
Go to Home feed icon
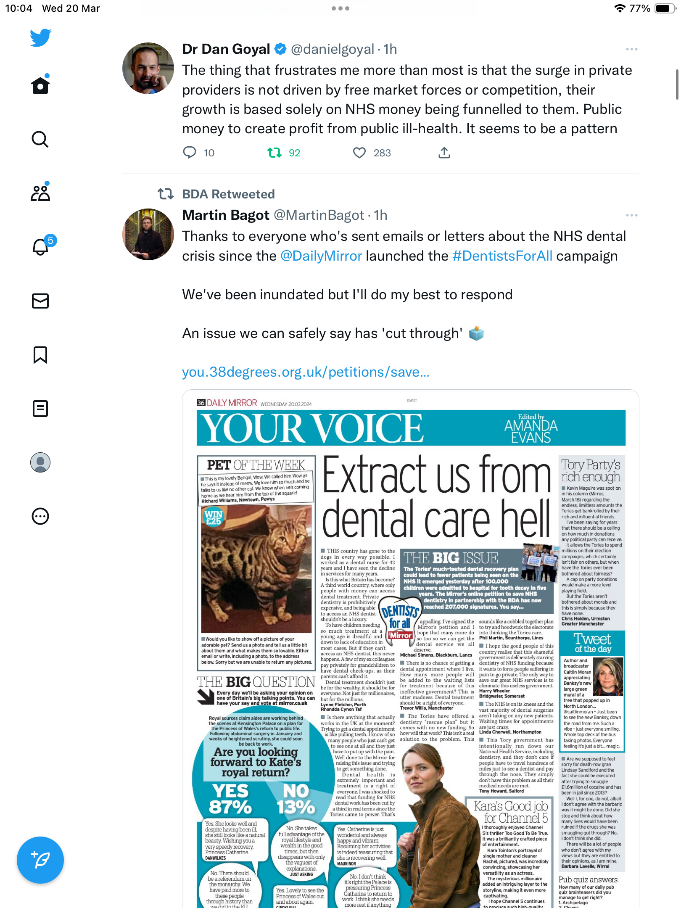point(40,85)
